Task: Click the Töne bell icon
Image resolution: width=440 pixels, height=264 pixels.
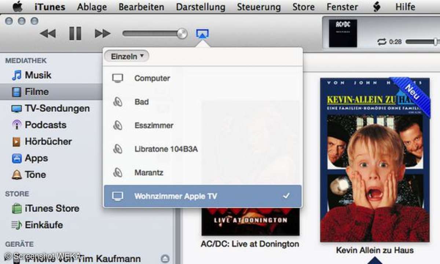Action: point(16,175)
